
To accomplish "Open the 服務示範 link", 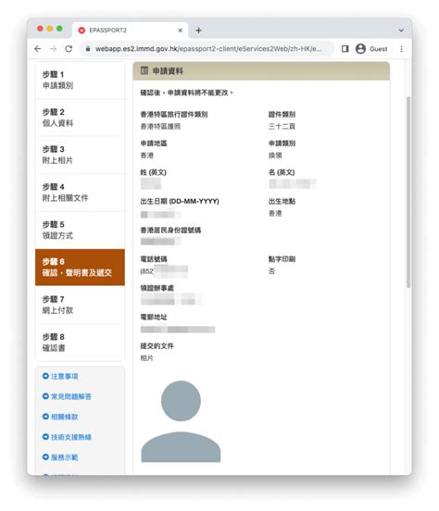I will pos(65,457).
